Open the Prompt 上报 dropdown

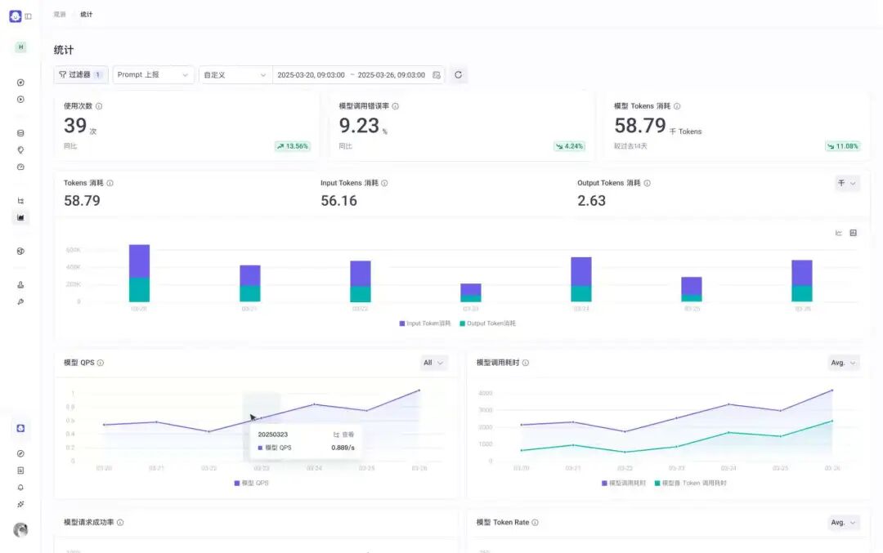click(x=153, y=75)
